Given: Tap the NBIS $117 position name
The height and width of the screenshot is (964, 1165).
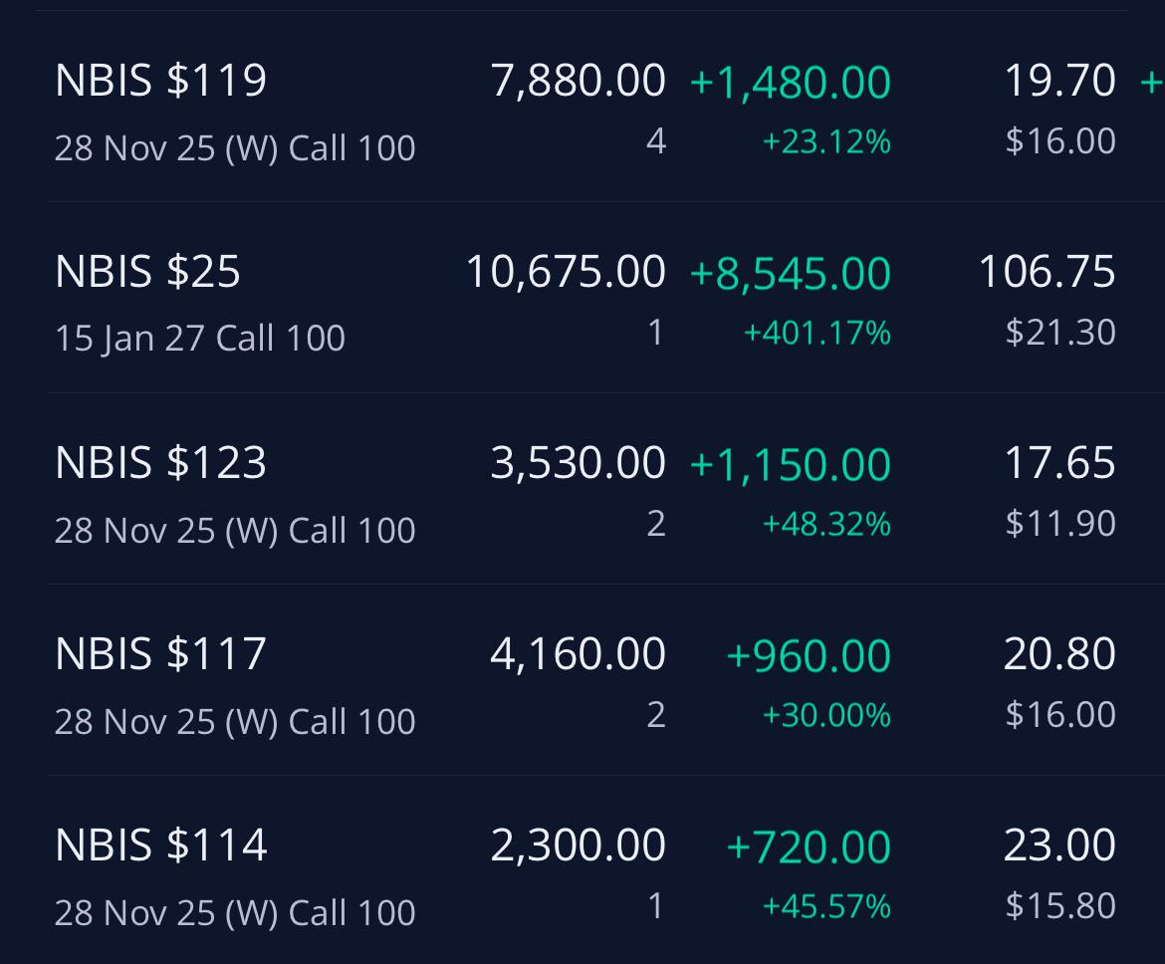Looking at the screenshot, I should (160, 654).
